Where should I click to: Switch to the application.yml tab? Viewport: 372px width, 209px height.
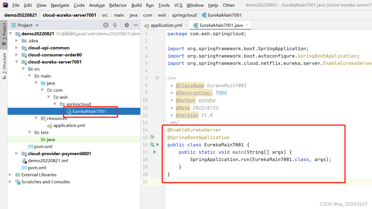coord(166,25)
